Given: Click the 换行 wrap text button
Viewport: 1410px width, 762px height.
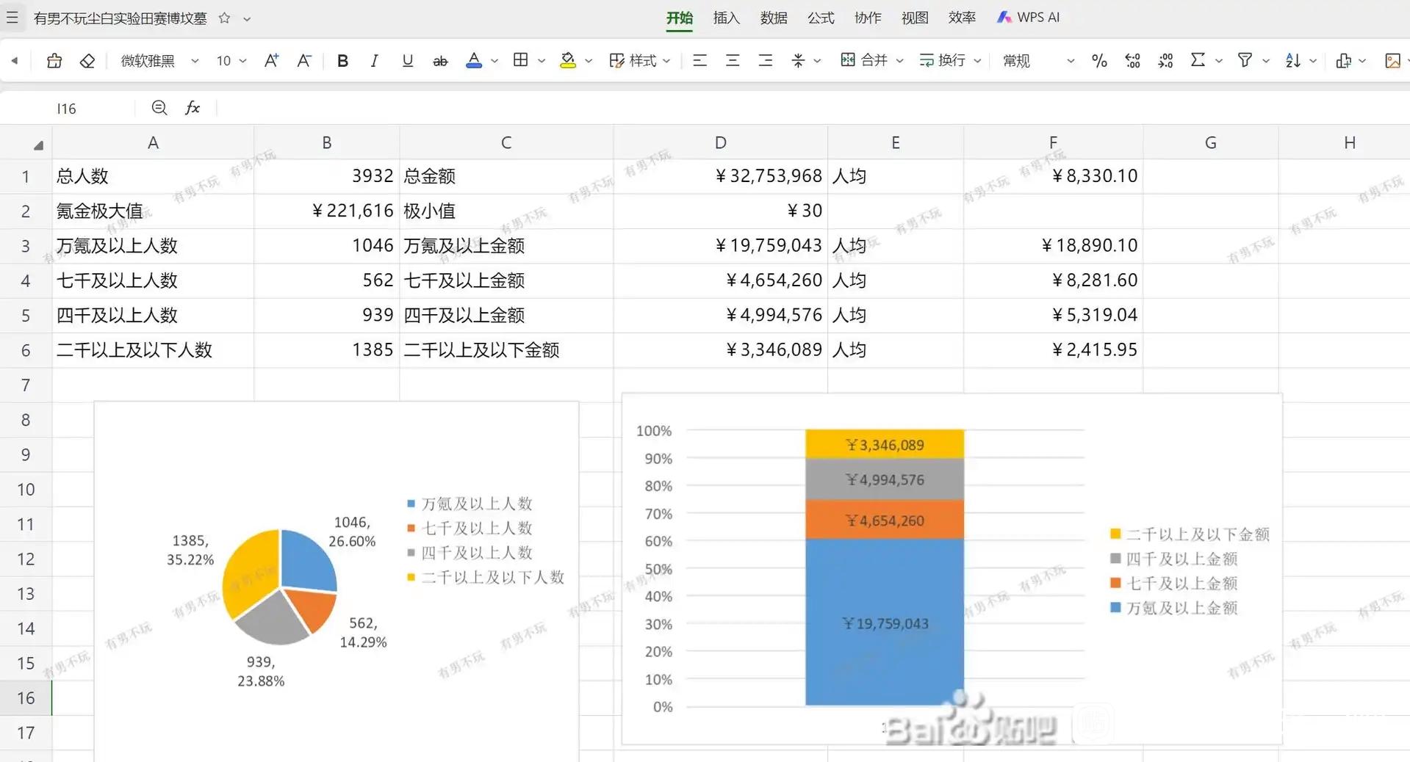Looking at the screenshot, I should 943,60.
